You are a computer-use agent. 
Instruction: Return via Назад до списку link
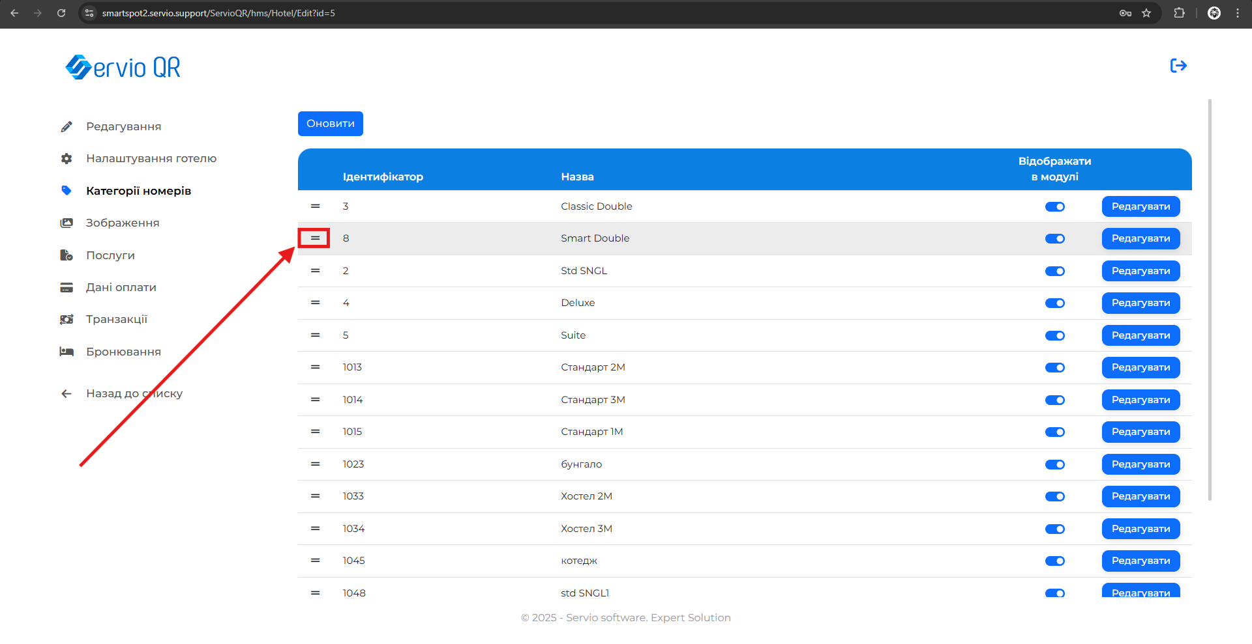pyautogui.click(x=134, y=394)
